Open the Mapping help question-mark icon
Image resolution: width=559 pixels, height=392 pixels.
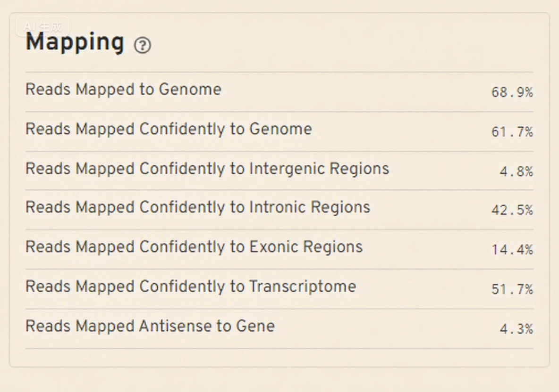[143, 45]
